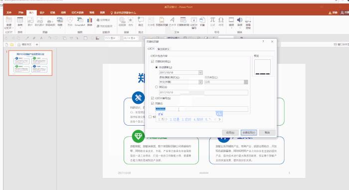Click the My Add-ins item in ribbon
The width and height of the screenshot is (349, 190).
click(105, 26)
